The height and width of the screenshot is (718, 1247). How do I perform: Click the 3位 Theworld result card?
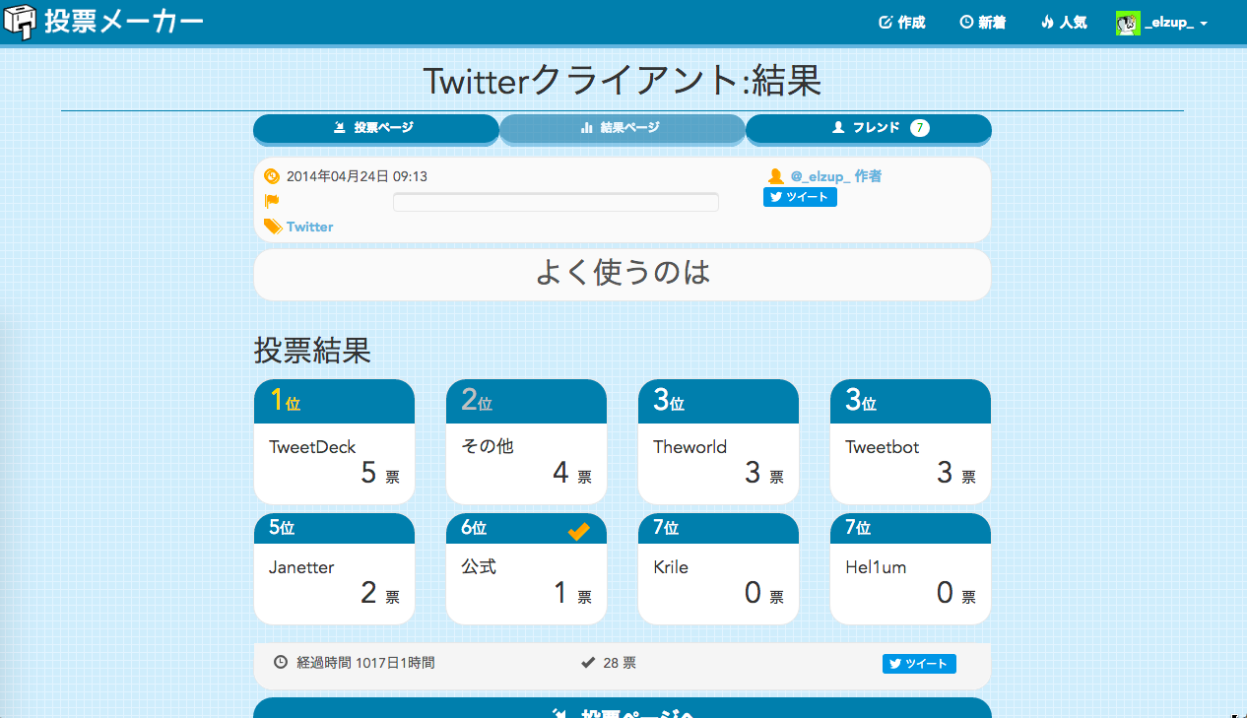718,442
